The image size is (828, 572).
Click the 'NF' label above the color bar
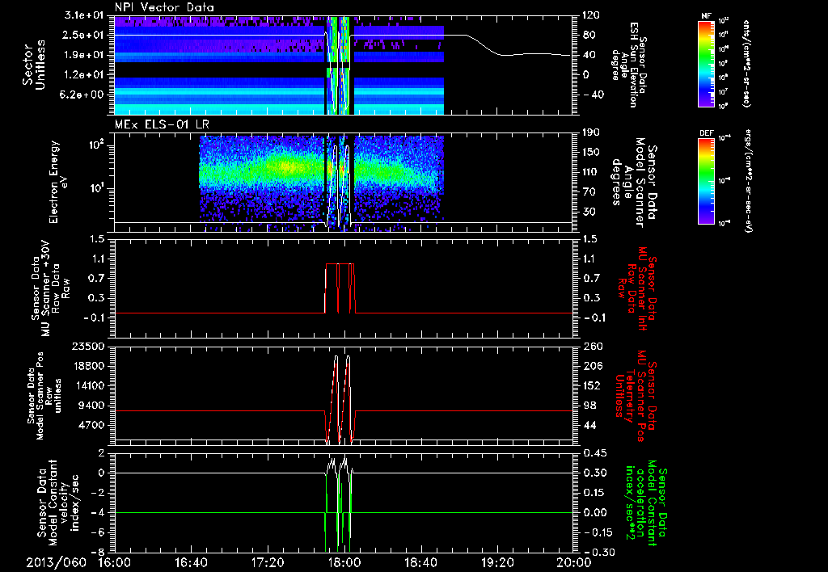[x=706, y=16]
